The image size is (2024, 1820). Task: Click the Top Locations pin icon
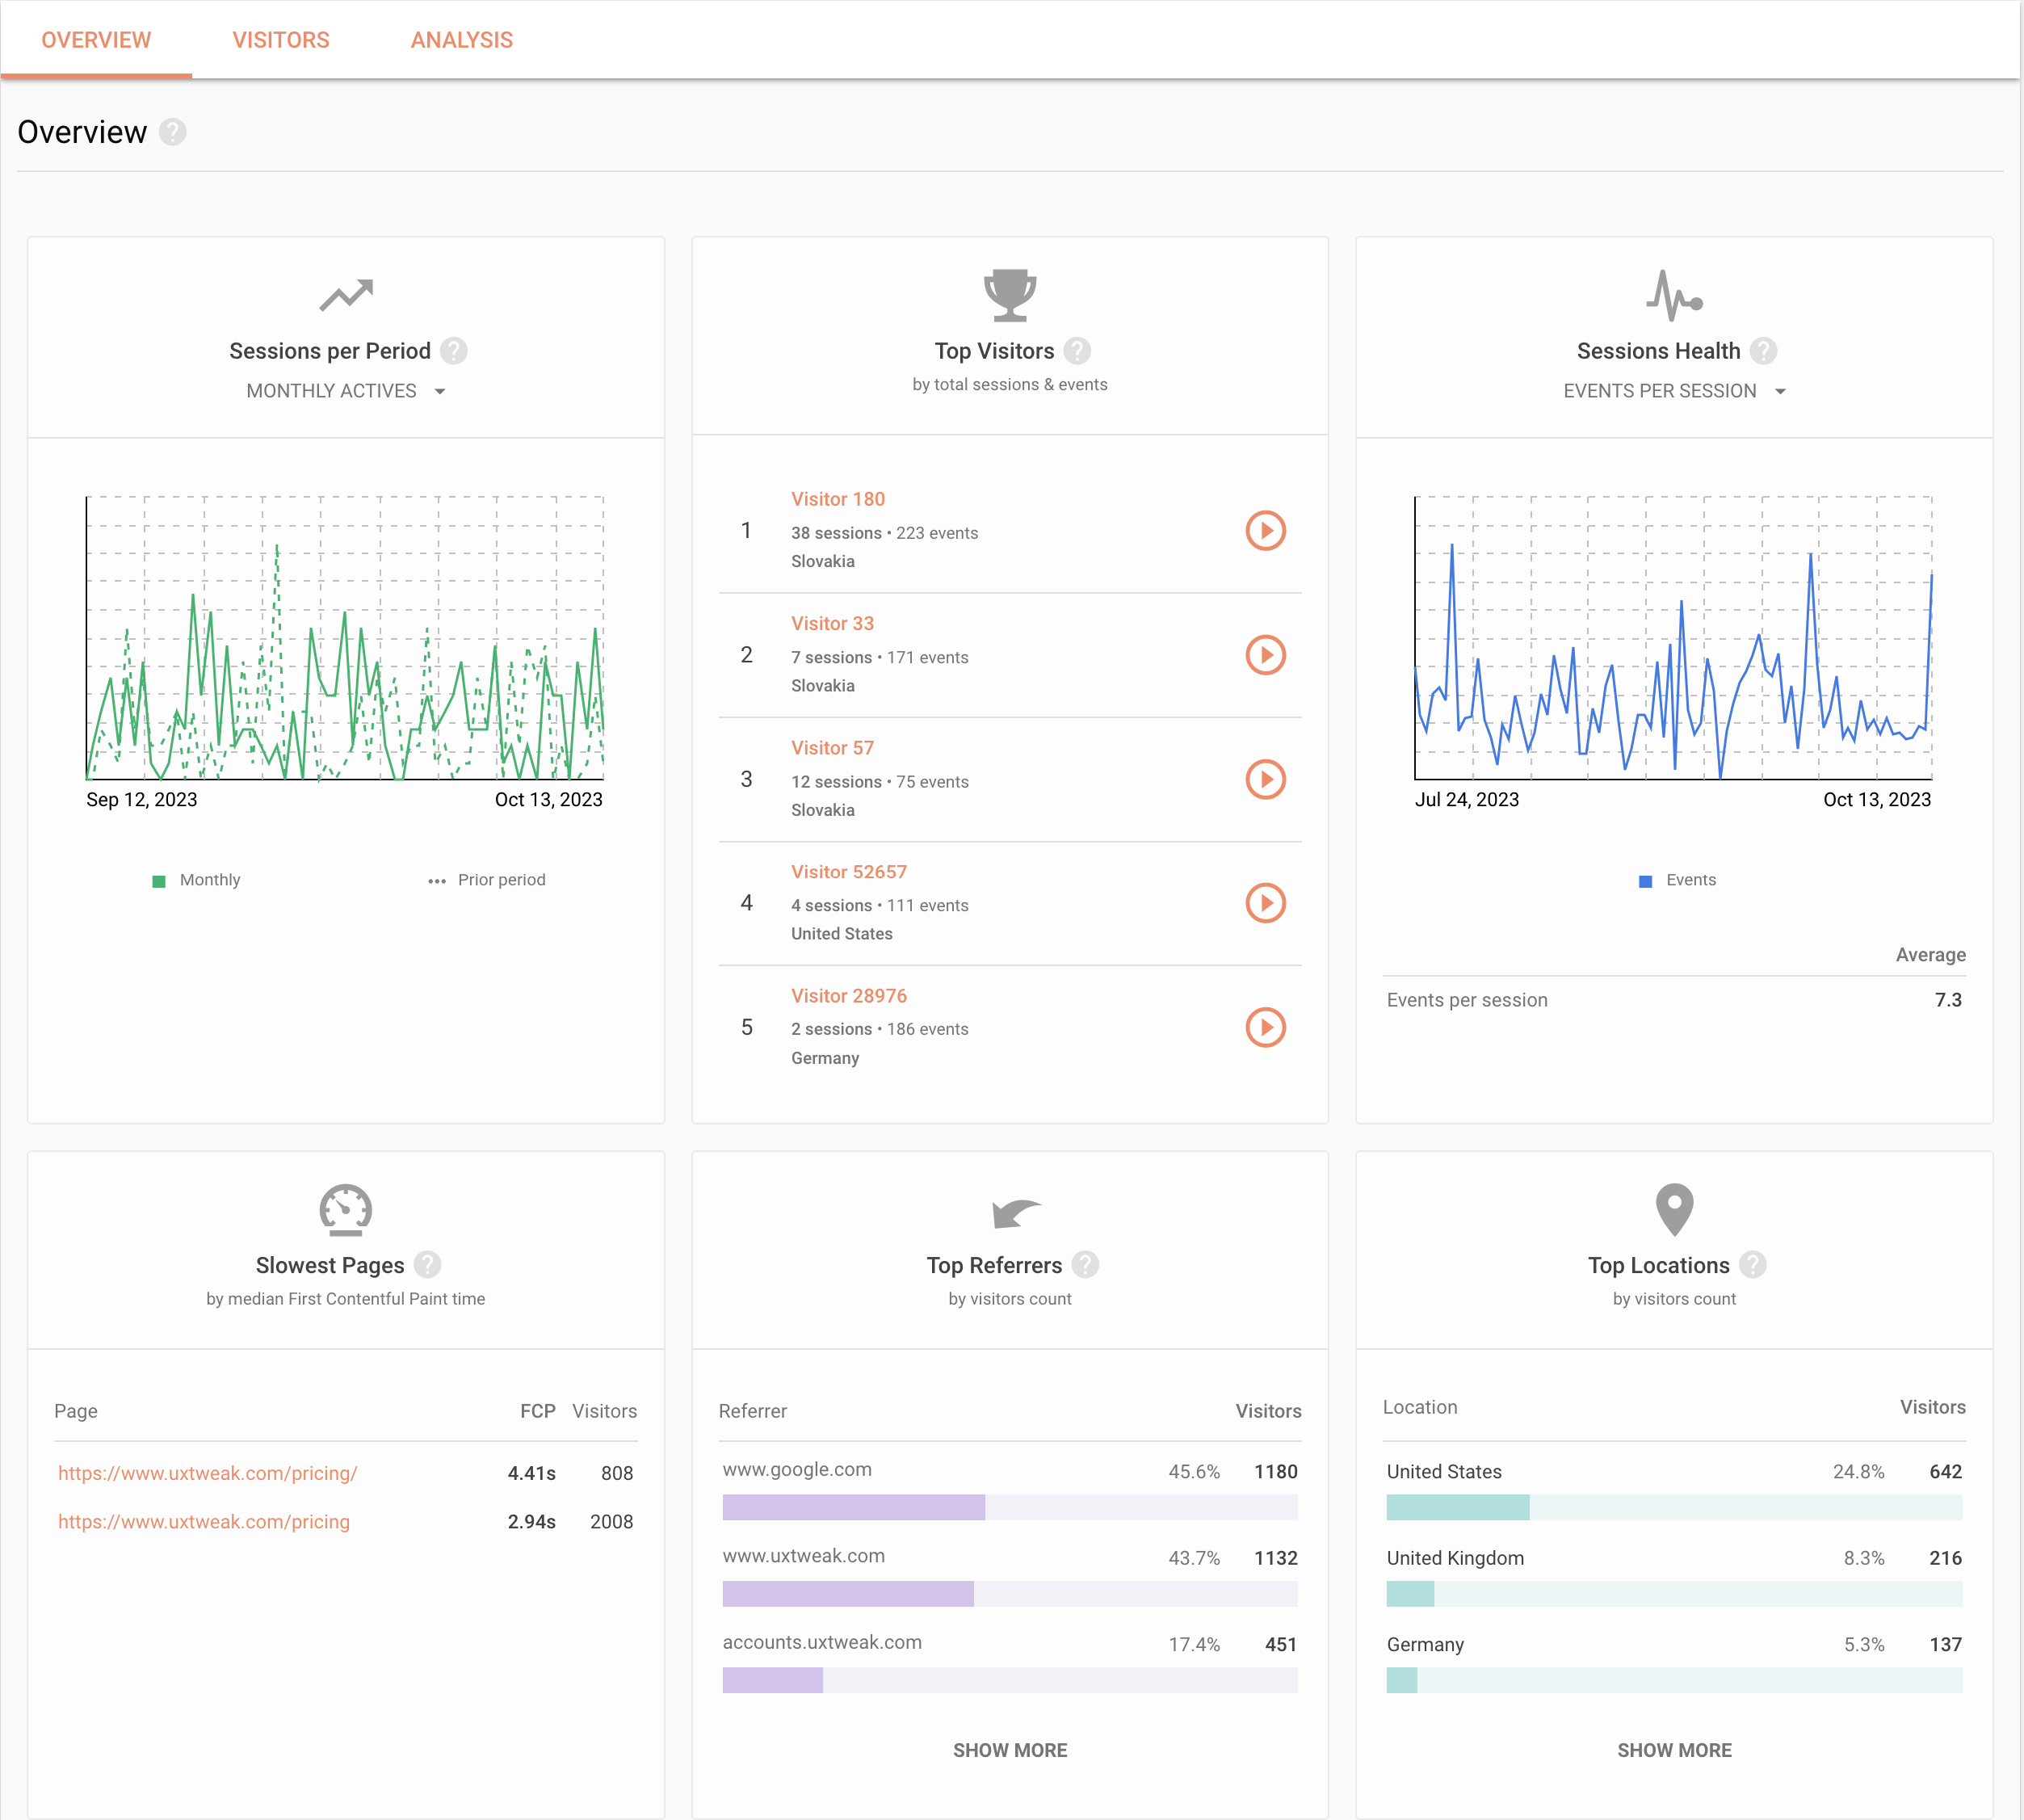click(x=1673, y=1209)
